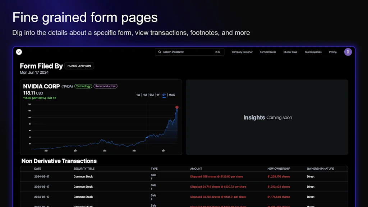The image size is (368, 207).
Task: Click the red endpoint marker on the chart
Action: (177, 107)
